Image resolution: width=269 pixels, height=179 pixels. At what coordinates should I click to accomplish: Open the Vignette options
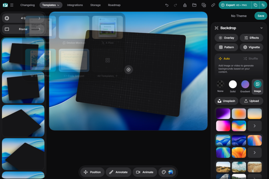click(x=251, y=47)
